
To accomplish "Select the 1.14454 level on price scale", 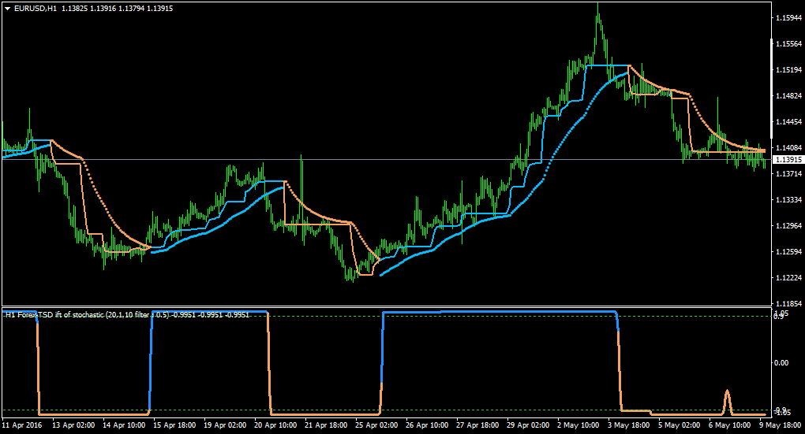I will coord(788,122).
